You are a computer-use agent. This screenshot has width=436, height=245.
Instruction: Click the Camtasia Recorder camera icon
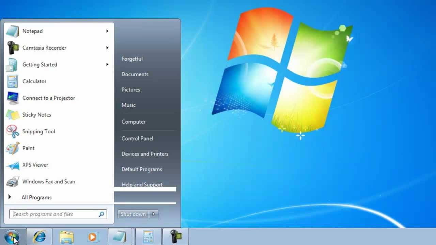13,48
